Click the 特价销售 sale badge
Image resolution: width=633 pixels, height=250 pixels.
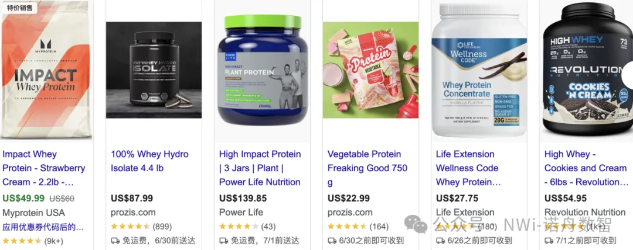19,7
